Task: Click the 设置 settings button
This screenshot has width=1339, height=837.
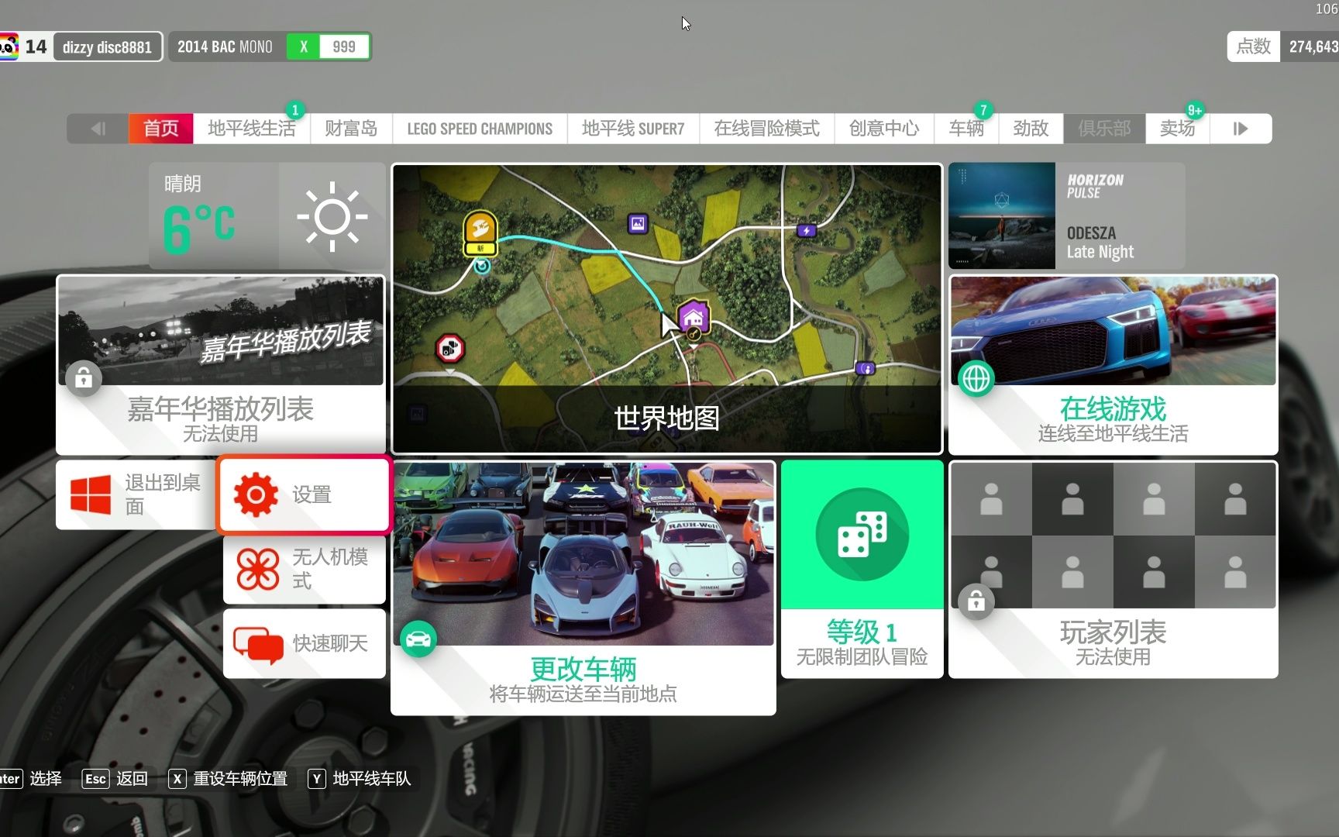Action: point(305,494)
